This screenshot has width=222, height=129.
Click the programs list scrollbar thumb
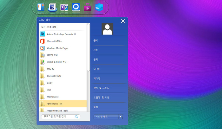point(88,47)
